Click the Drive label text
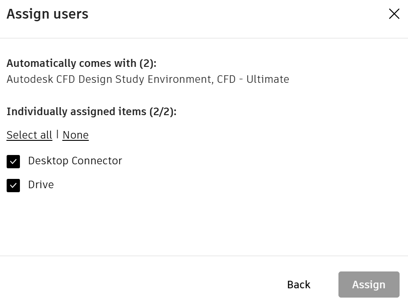 (x=41, y=185)
